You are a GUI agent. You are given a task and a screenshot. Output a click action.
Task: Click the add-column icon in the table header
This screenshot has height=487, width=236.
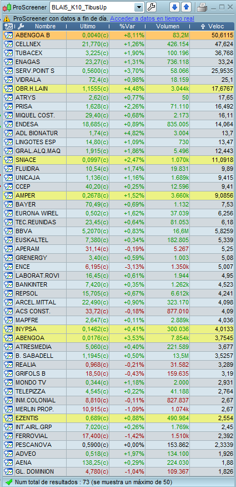8,26
